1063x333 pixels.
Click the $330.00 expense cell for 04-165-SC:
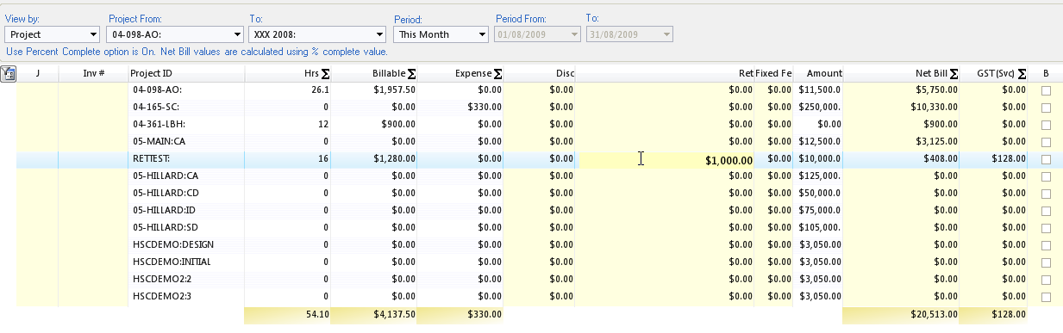(461, 107)
